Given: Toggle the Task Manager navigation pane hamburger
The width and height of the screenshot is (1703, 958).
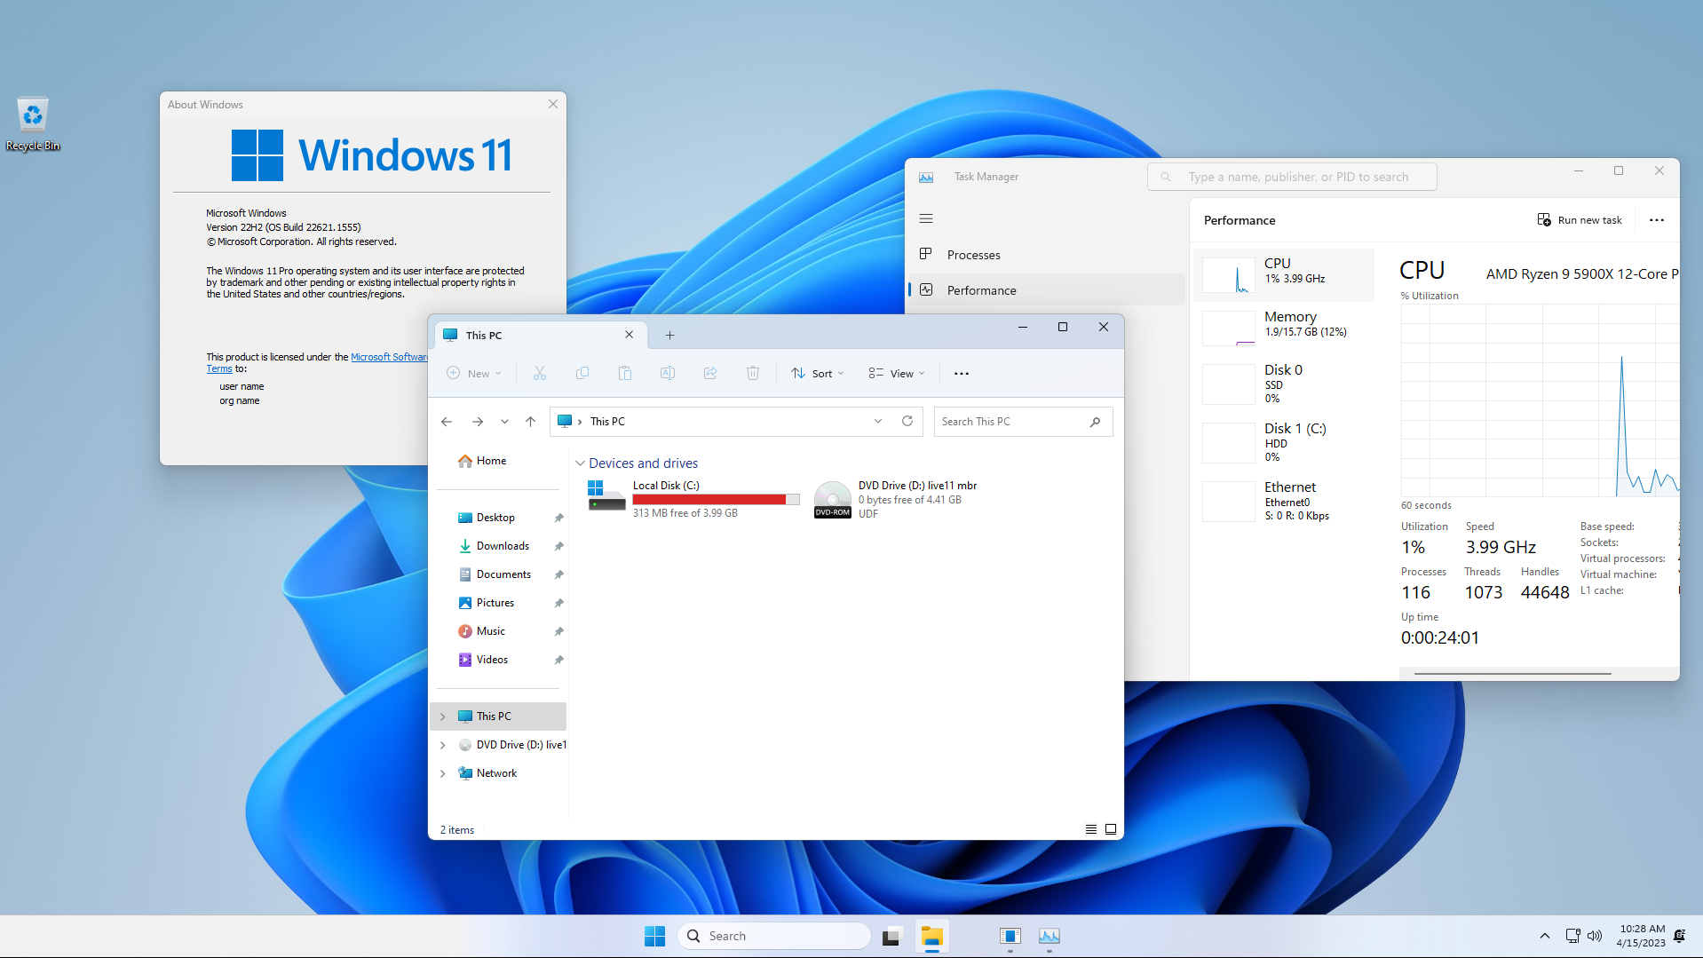Looking at the screenshot, I should click(x=926, y=218).
